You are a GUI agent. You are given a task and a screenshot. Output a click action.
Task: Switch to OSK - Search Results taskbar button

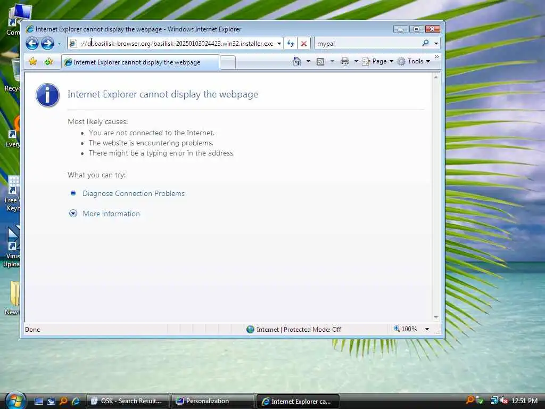tap(127, 401)
